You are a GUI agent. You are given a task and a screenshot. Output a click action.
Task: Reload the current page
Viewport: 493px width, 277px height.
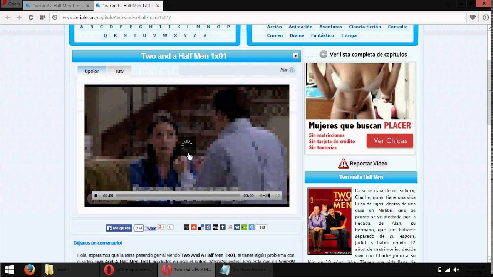31,17
